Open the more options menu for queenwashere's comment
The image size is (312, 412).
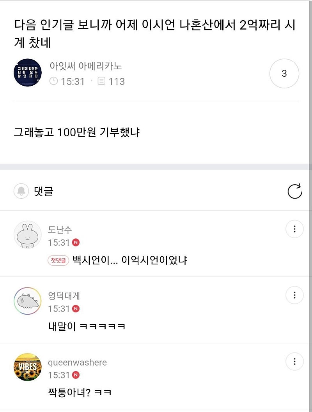(x=294, y=361)
